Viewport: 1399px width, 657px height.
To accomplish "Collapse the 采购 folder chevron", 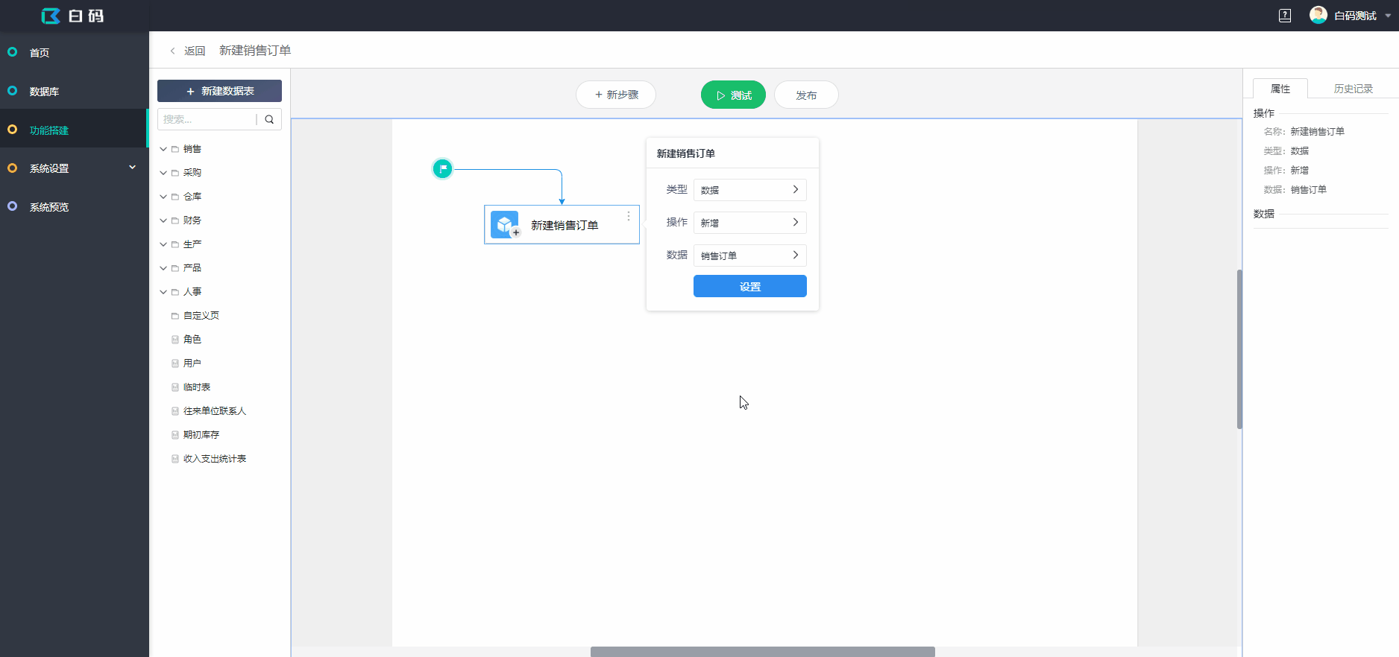I will (x=163, y=173).
